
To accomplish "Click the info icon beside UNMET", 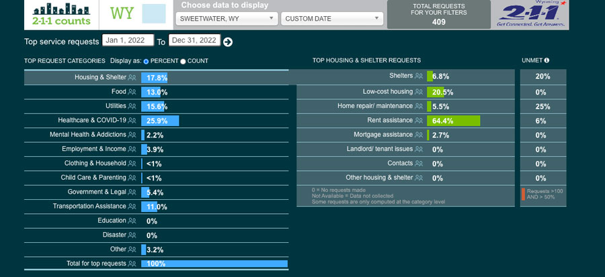I will point(547,61).
